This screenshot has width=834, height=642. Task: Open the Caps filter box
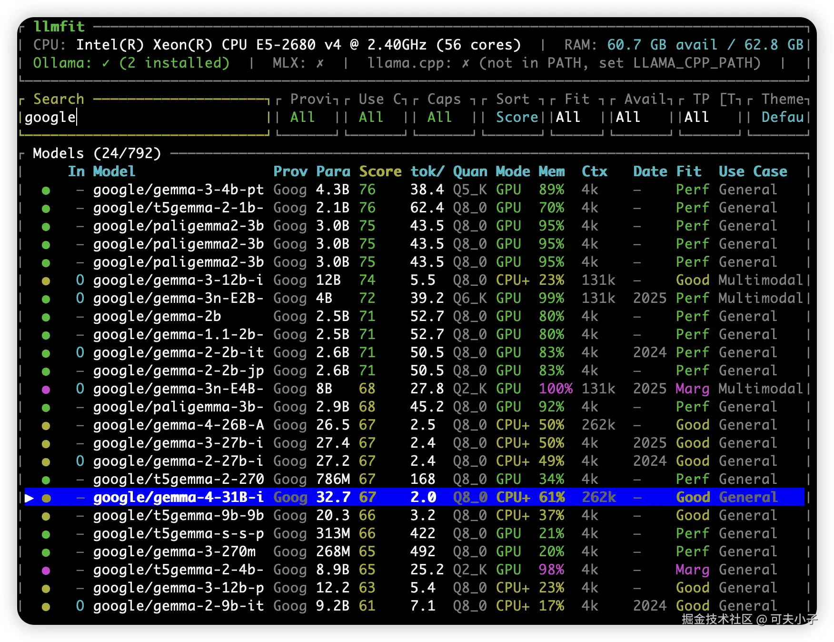point(444,117)
